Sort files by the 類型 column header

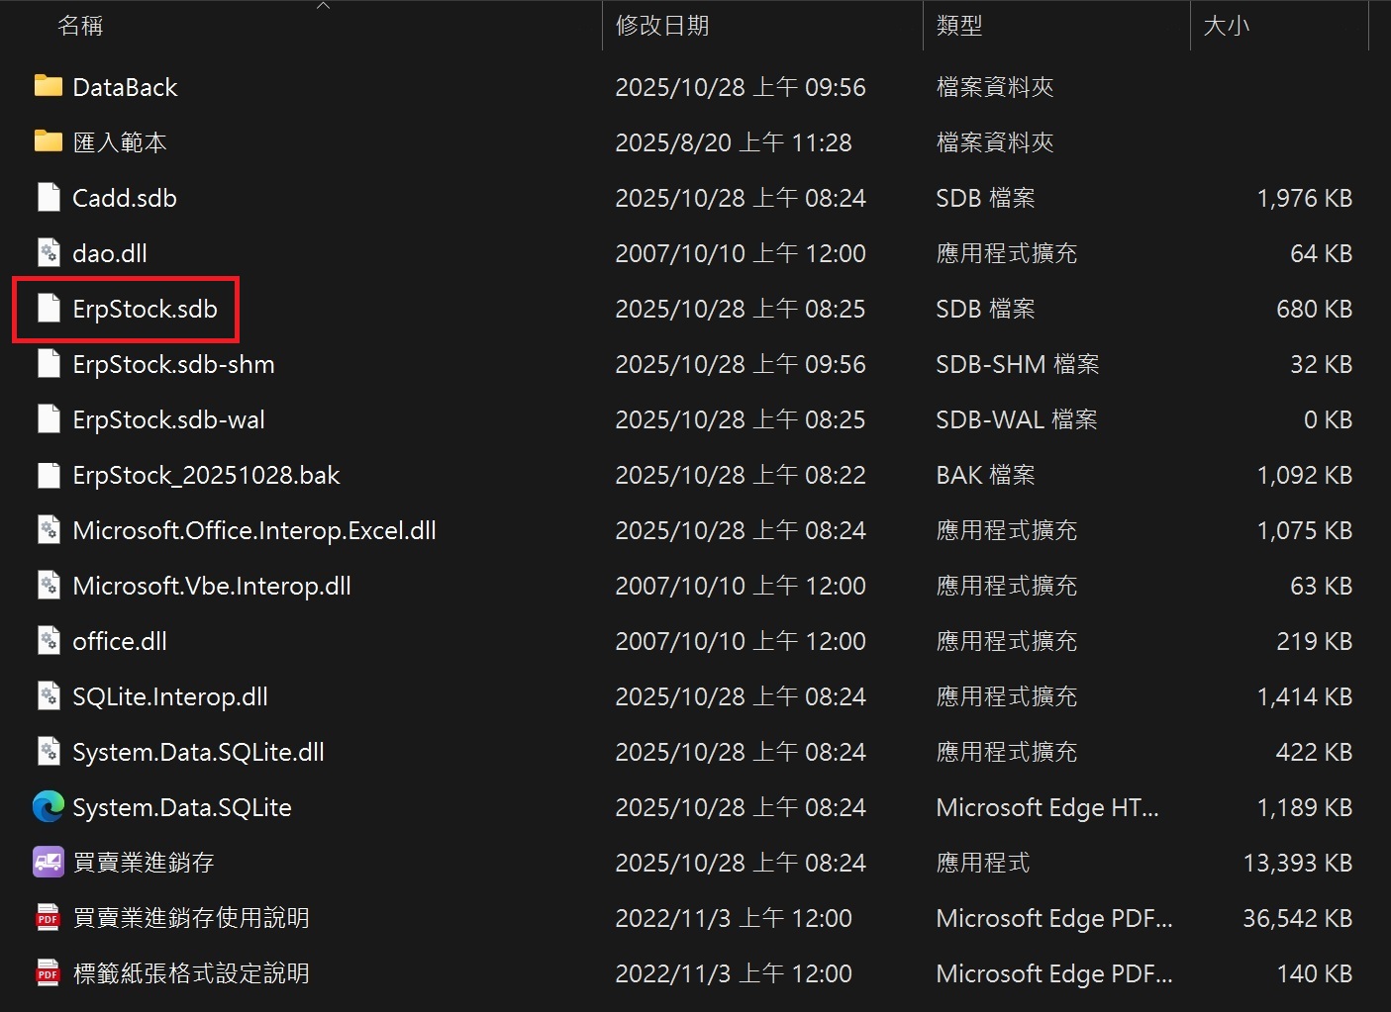[959, 25]
